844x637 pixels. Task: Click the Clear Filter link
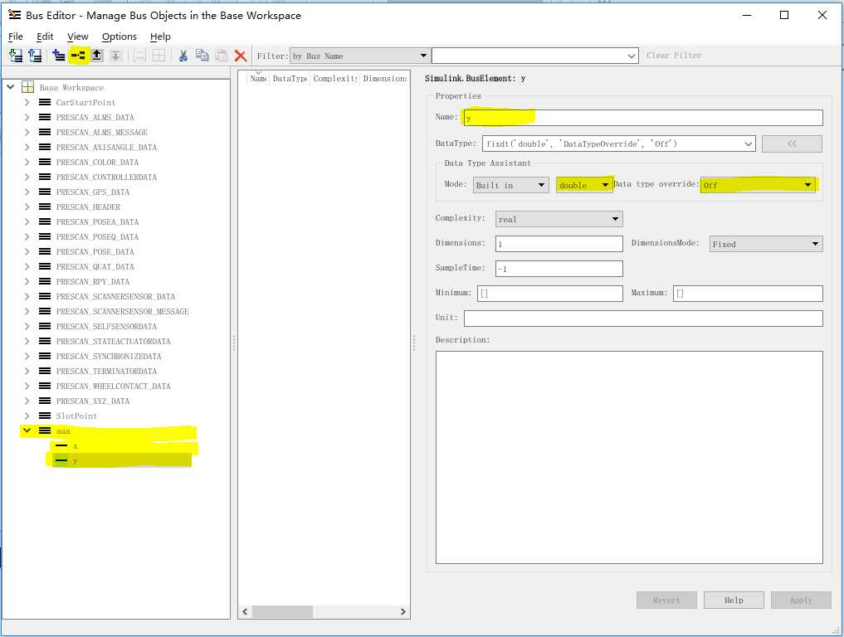674,56
